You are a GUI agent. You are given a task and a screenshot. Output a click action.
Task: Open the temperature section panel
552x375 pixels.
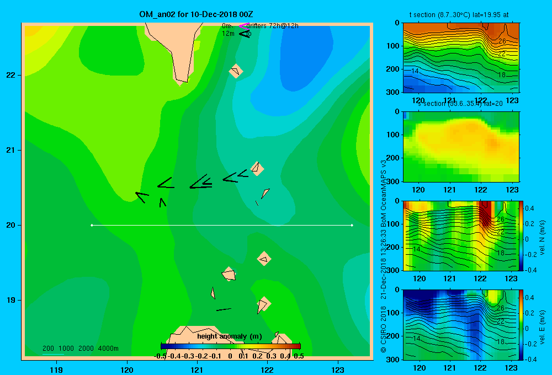pos(461,58)
